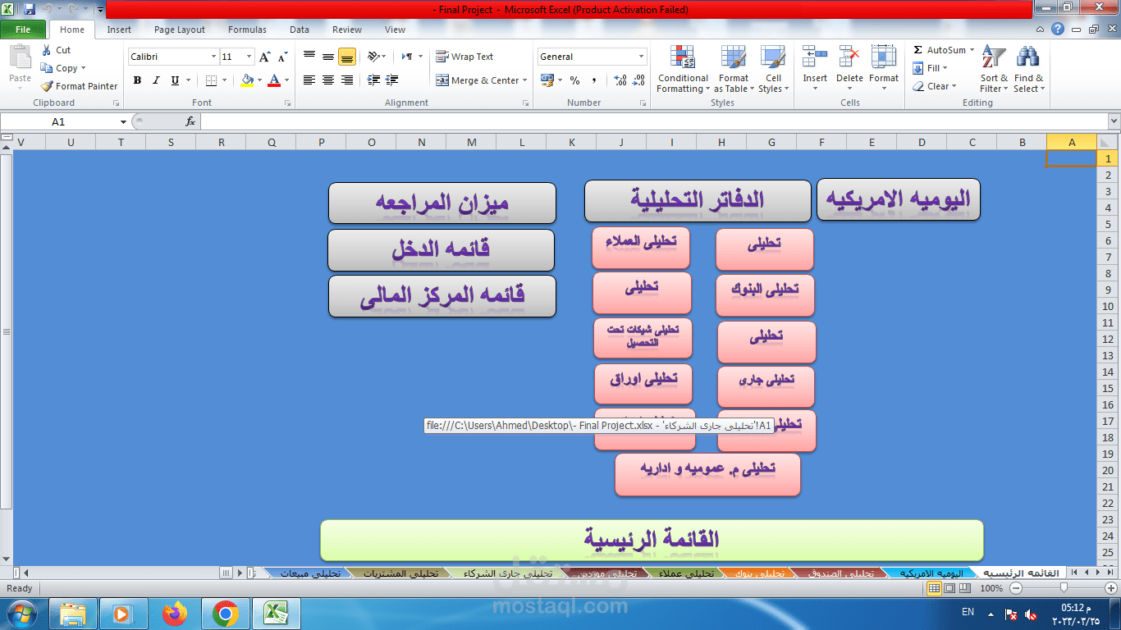Click the Paste clipboard icon
Screen dimensions: 1121x630
pyautogui.click(x=20, y=58)
